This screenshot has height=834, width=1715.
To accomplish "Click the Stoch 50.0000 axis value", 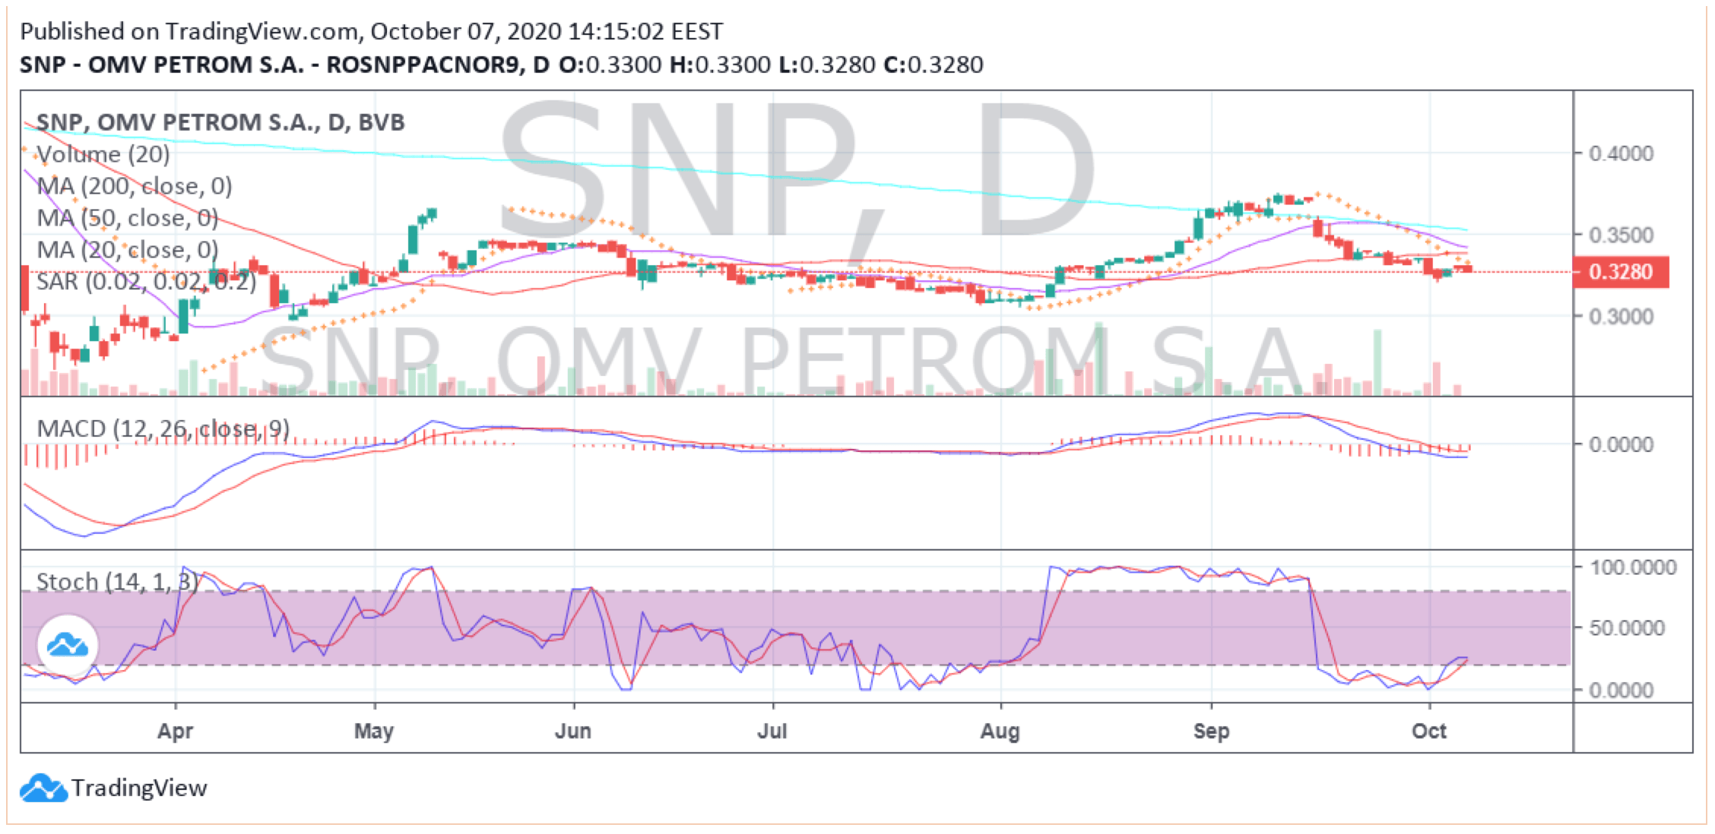I will click(1627, 628).
